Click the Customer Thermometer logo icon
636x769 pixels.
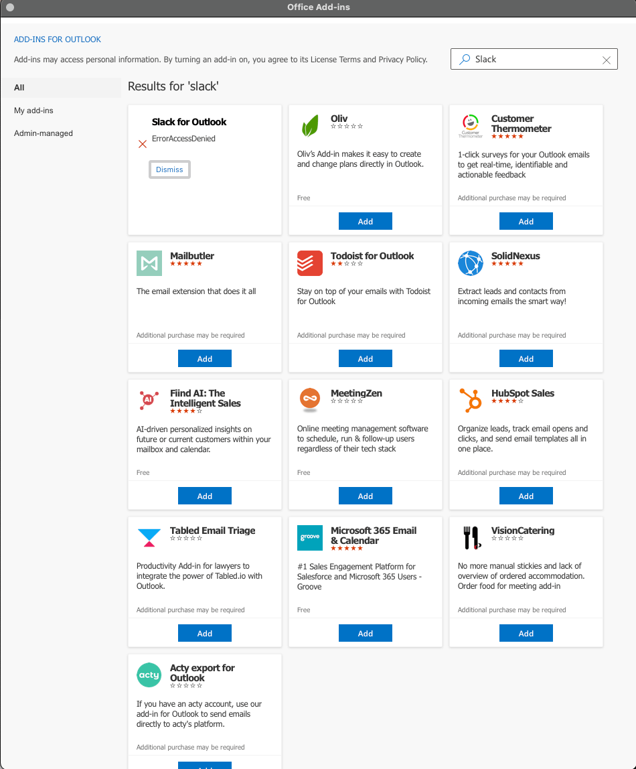click(x=471, y=126)
